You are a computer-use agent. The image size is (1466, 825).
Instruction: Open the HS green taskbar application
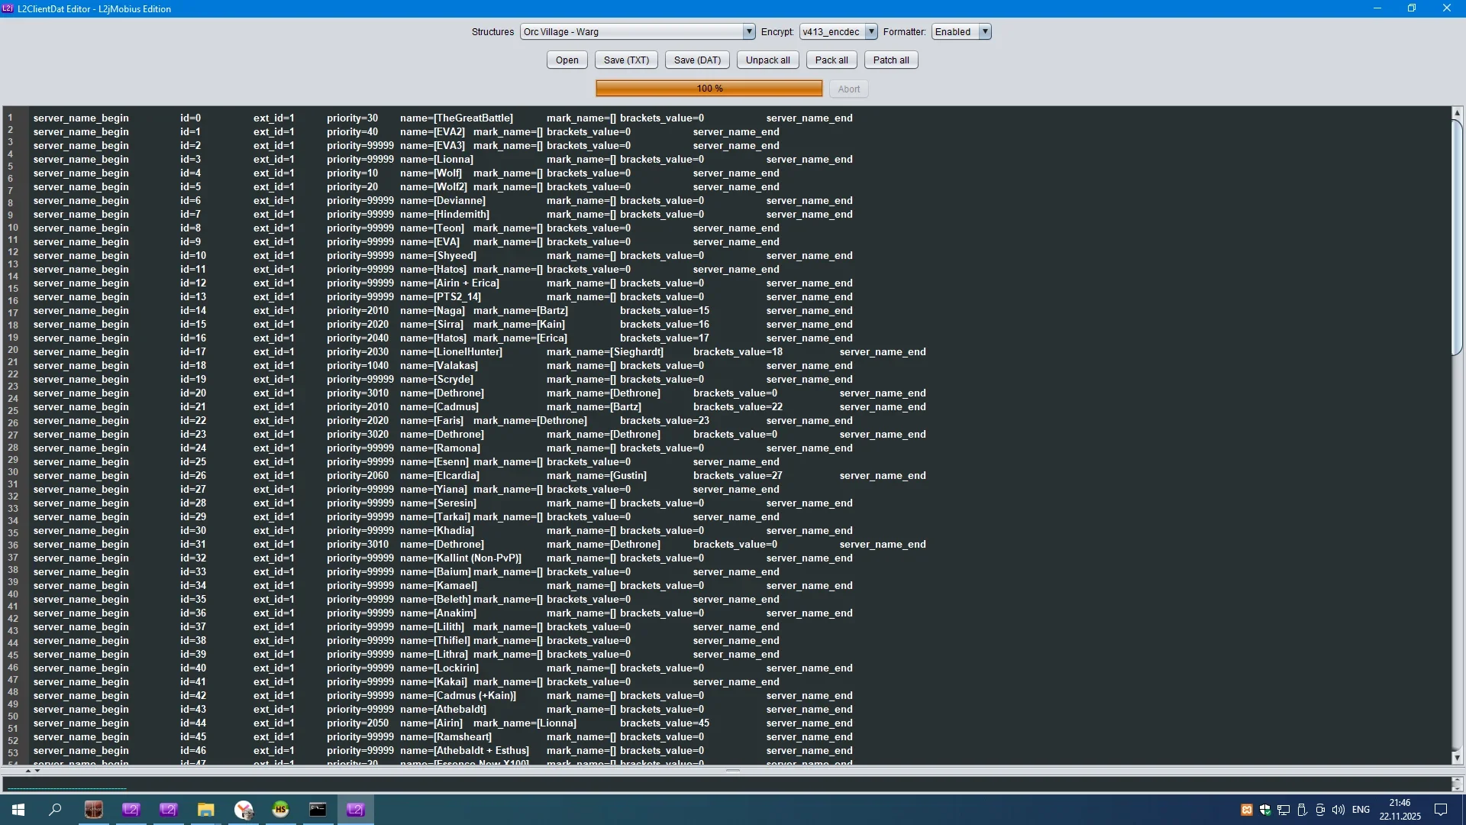[280, 810]
